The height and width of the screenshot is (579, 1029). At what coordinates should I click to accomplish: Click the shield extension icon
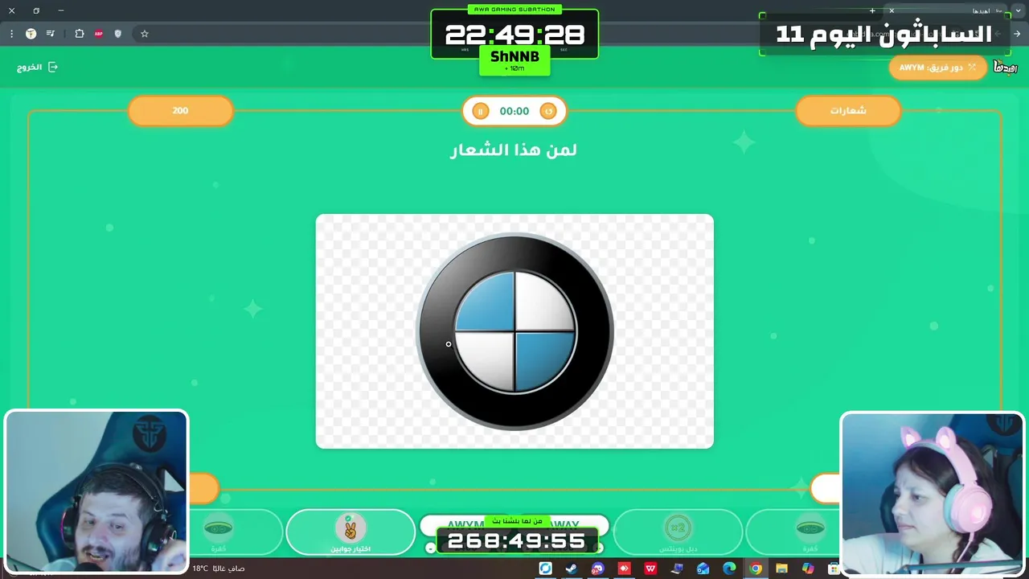coord(118,34)
